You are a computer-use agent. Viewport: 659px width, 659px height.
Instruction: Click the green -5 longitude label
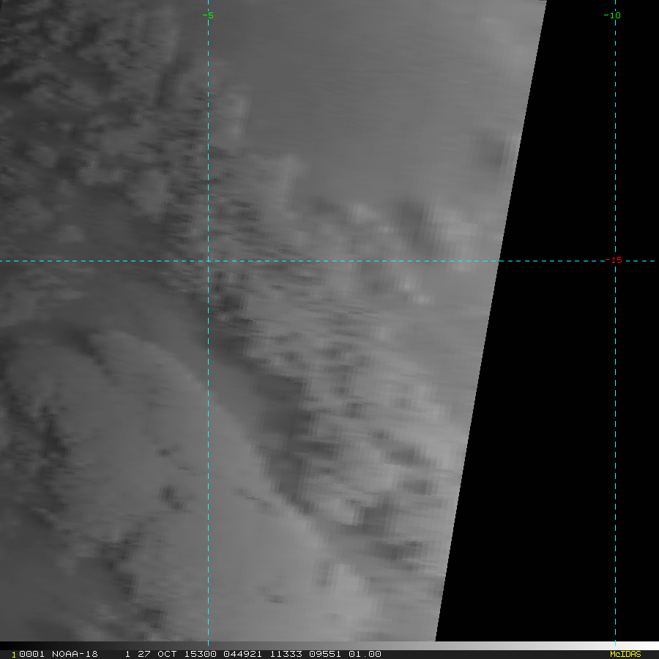[x=208, y=15]
